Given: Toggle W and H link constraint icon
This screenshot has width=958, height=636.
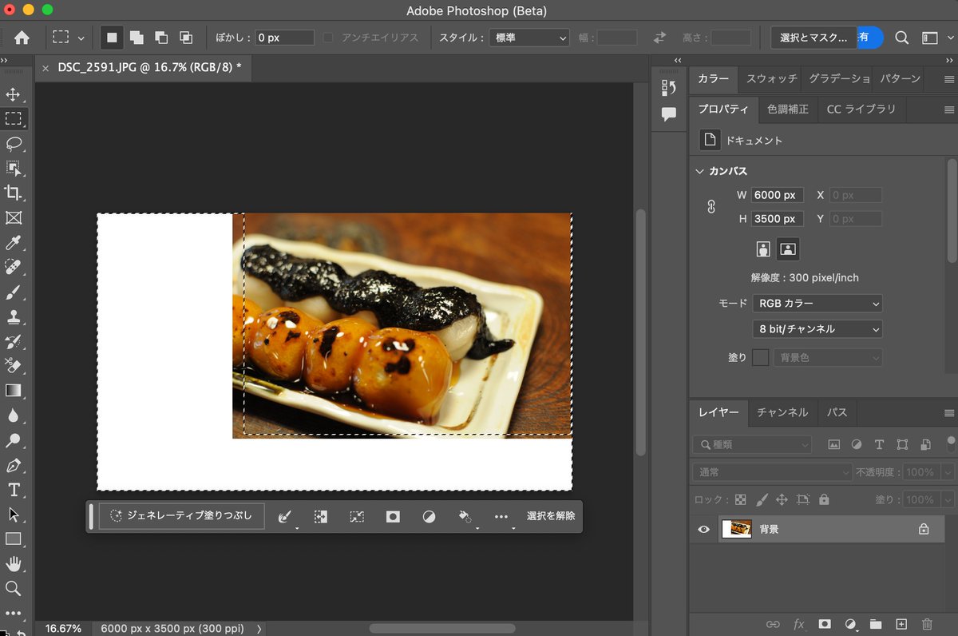Looking at the screenshot, I should tap(711, 207).
